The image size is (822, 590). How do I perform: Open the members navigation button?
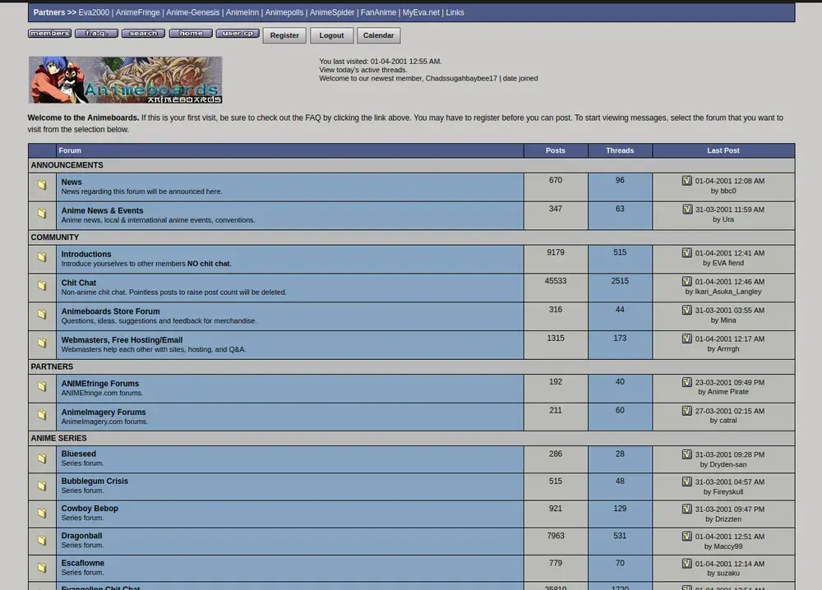(49, 35)
